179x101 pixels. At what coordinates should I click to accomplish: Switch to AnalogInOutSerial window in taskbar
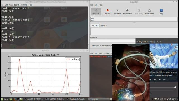click(x=76, y=99)
